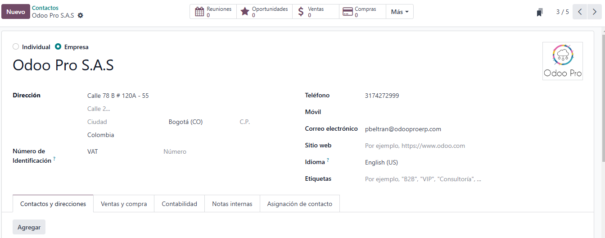
Task: Click the 3 / 5 record counter
Action: 563,12
